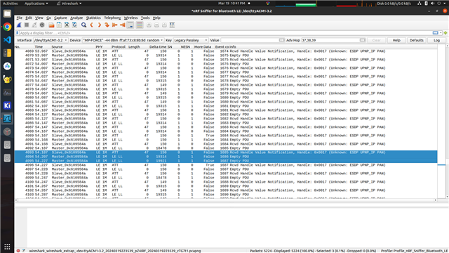Save this capture file
The height and width of the screenshot is (253, 449).
(x=59, y=25)
